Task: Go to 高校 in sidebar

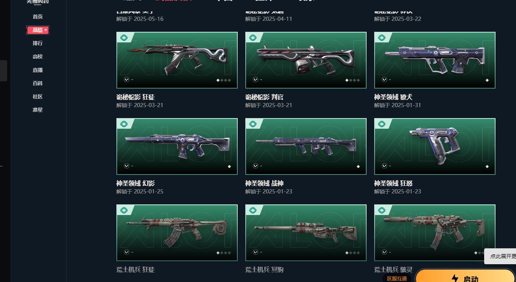Action: 38,56
